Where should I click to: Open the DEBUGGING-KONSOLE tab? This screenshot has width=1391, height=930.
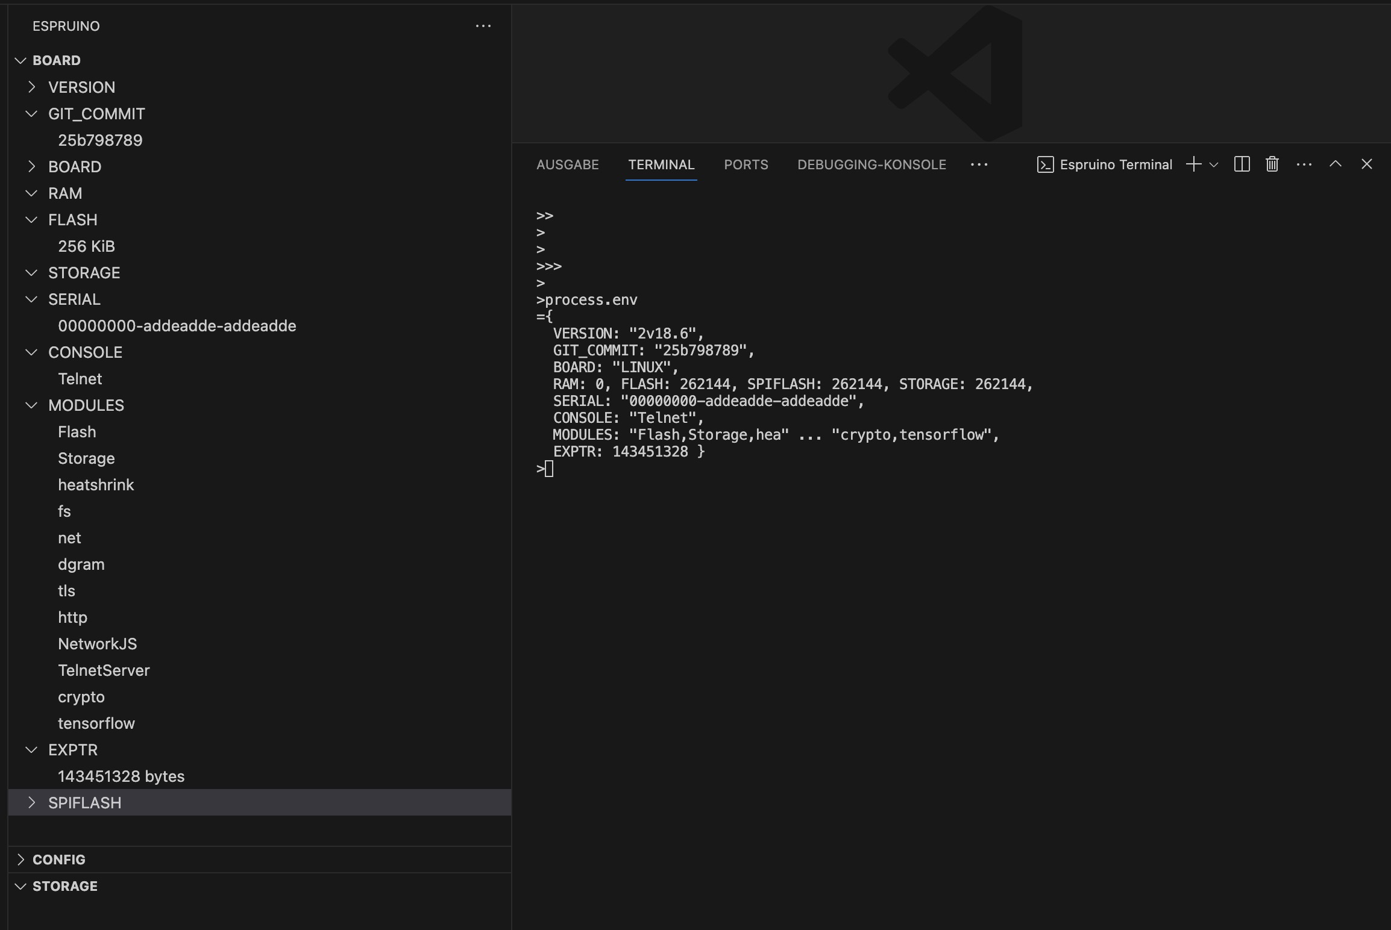pyautogui.click(x=871, y=164)
